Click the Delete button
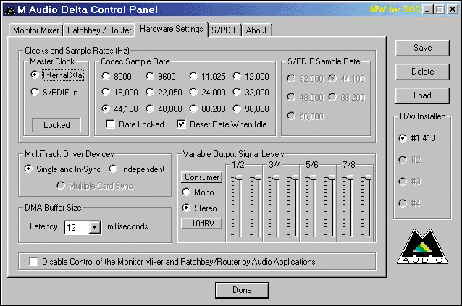 (422, 72)
